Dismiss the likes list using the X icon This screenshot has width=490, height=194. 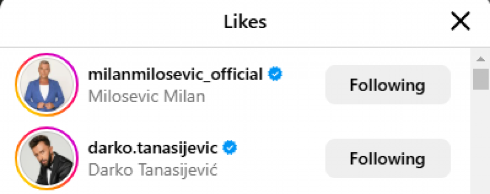(460, 22)
